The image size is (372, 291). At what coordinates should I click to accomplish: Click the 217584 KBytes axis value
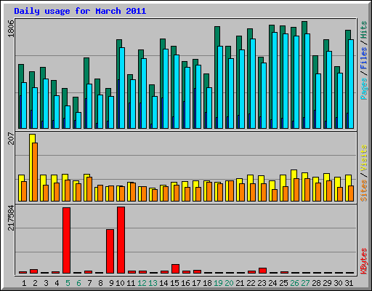coord(11,218)
